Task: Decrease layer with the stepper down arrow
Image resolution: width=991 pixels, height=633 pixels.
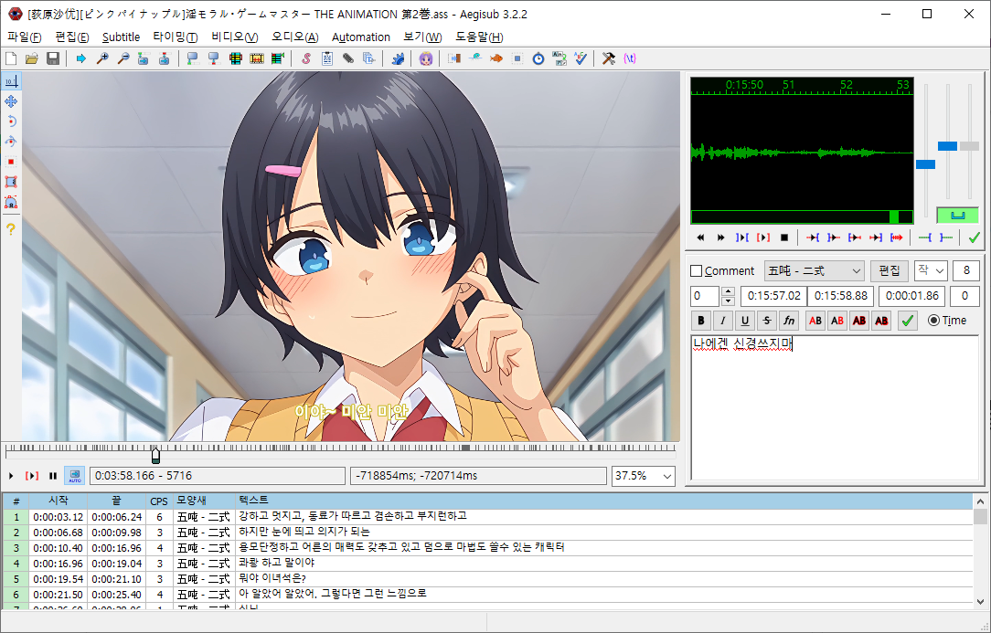Action: click(728, 301)
